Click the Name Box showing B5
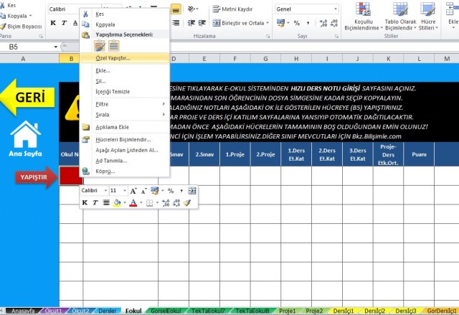The height and width of the screenshot is (315, 459). (29, 47)
